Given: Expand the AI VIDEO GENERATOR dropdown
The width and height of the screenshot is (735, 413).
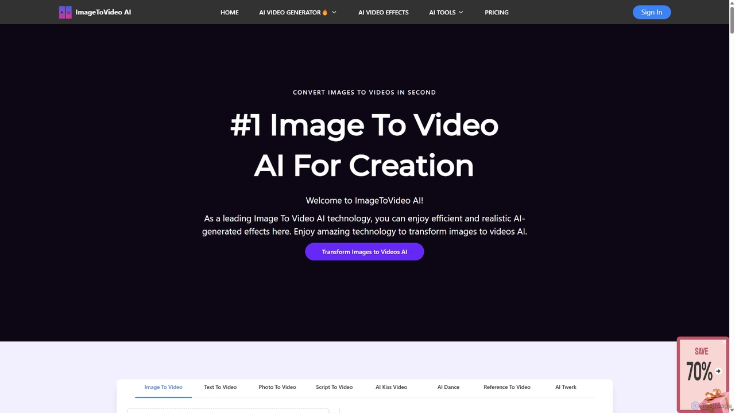Looking at the screenshot, I should (297, 12).
